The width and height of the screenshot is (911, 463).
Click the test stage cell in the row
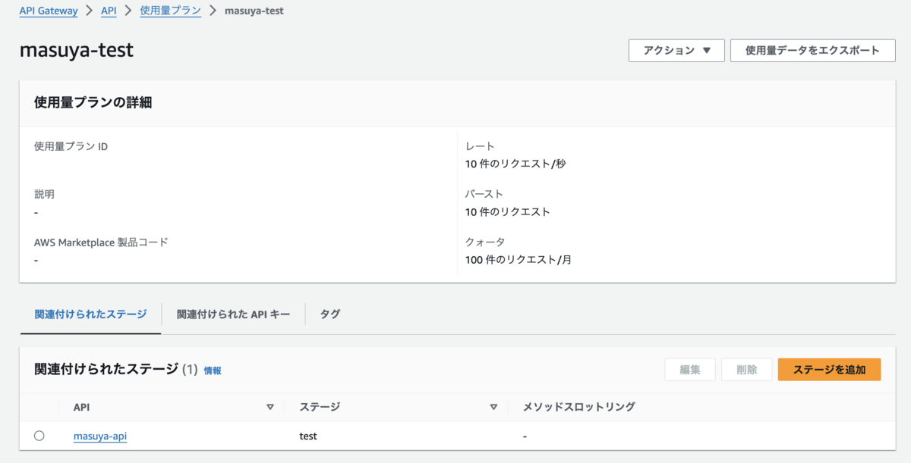(x=308, y=436)
